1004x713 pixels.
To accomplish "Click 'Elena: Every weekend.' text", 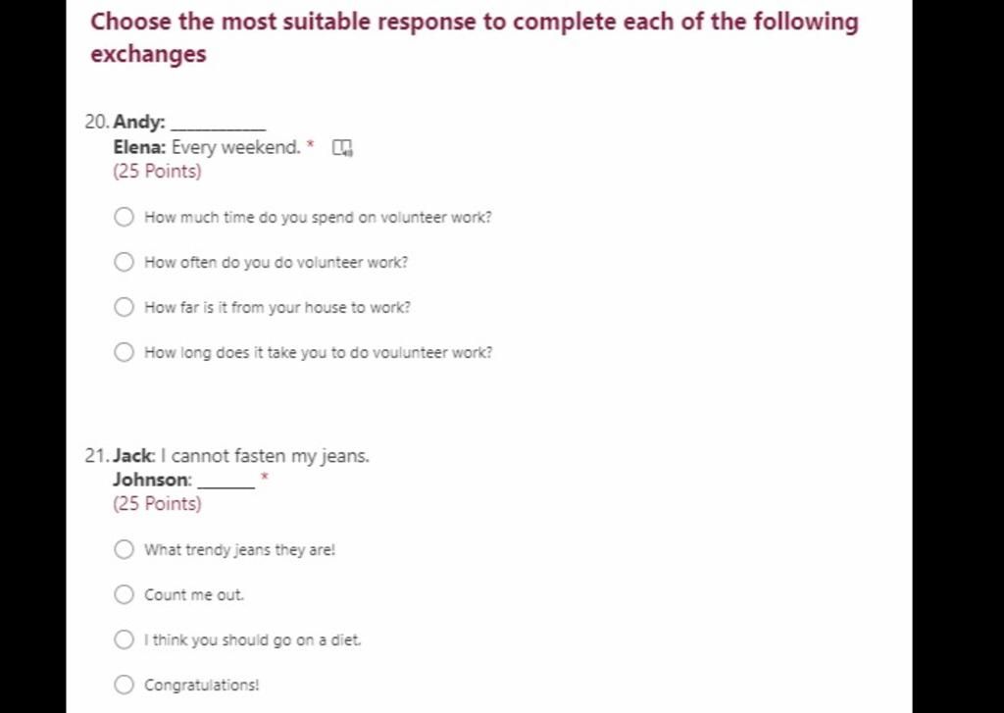I will (x=207, y=147).
